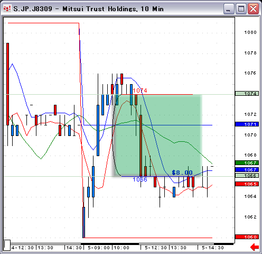Click the 1072 price axis label

[x=250, y=114]
